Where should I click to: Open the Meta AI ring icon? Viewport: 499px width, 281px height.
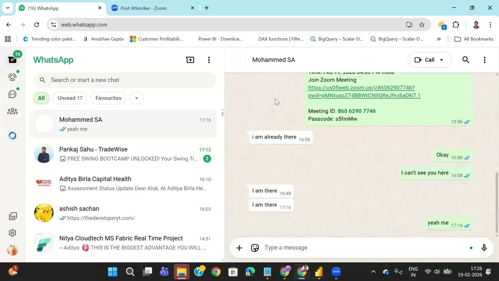tap(12, 135)
